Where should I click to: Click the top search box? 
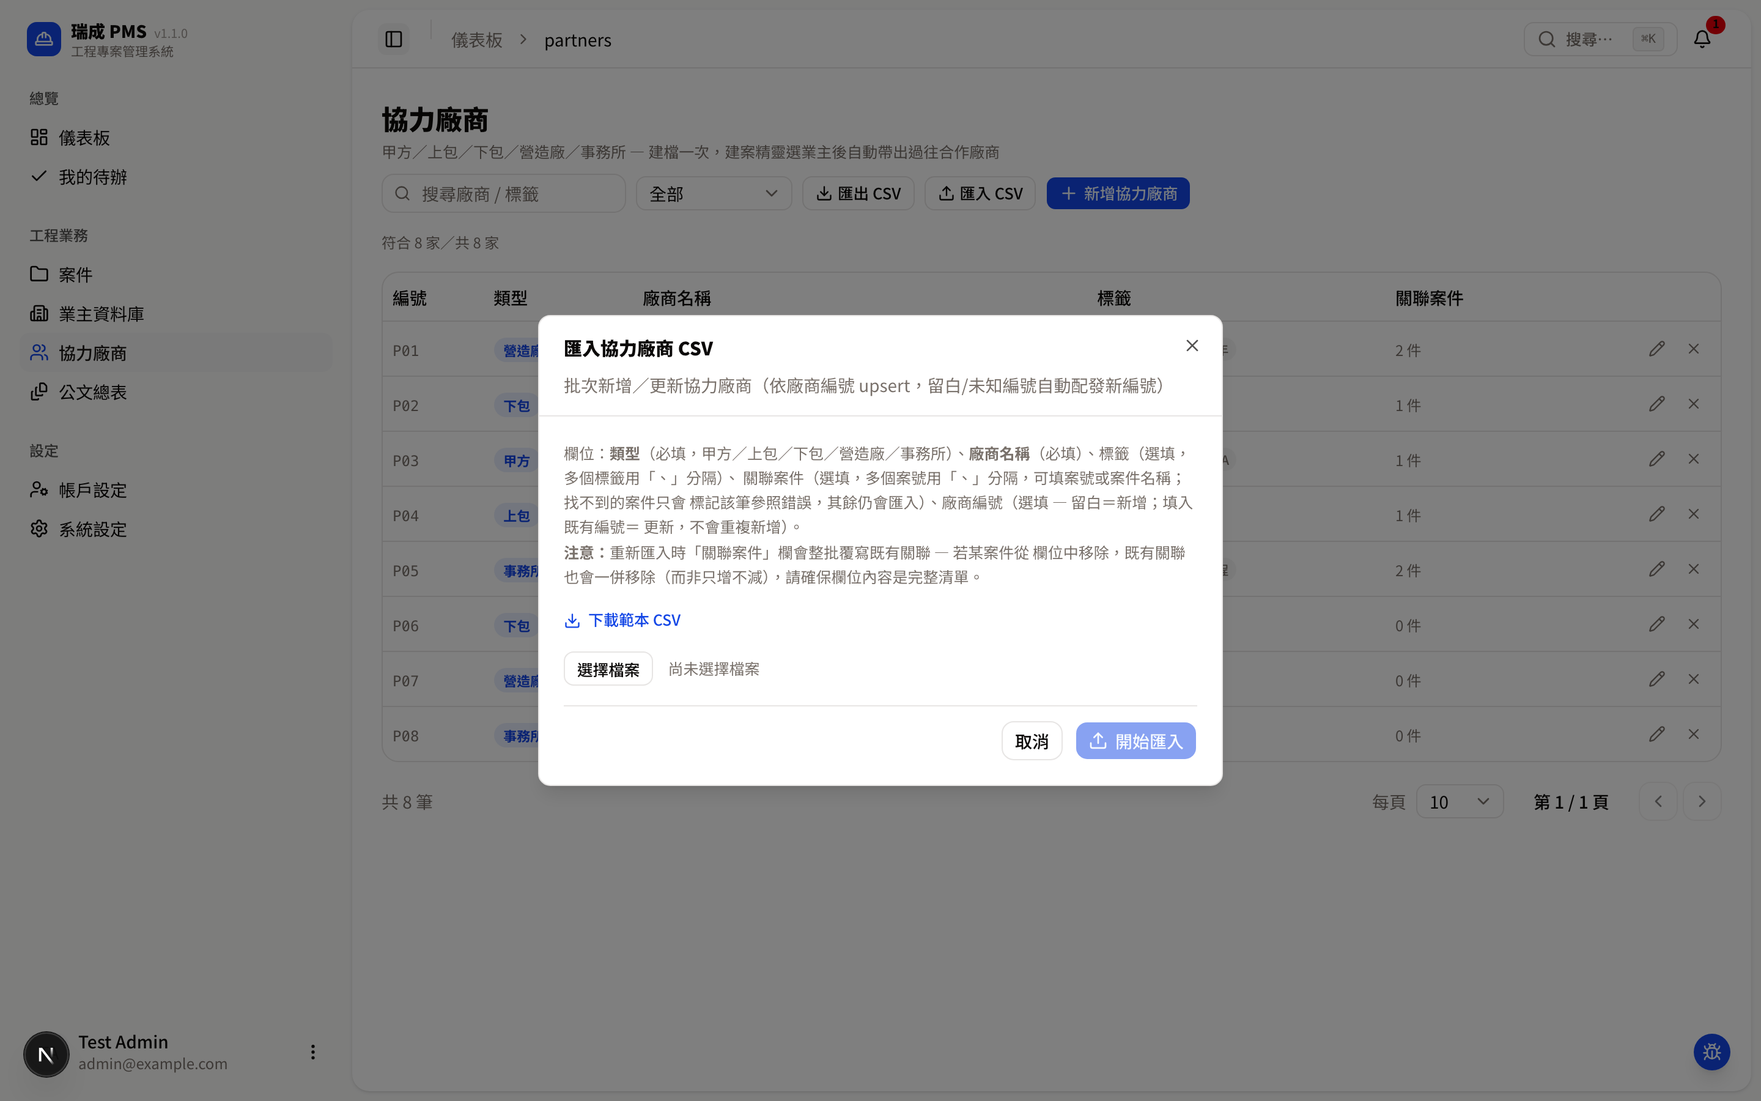point(1600,39)
